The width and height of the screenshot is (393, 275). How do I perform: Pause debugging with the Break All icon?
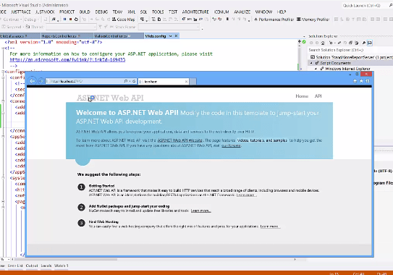tap(64, 20)
